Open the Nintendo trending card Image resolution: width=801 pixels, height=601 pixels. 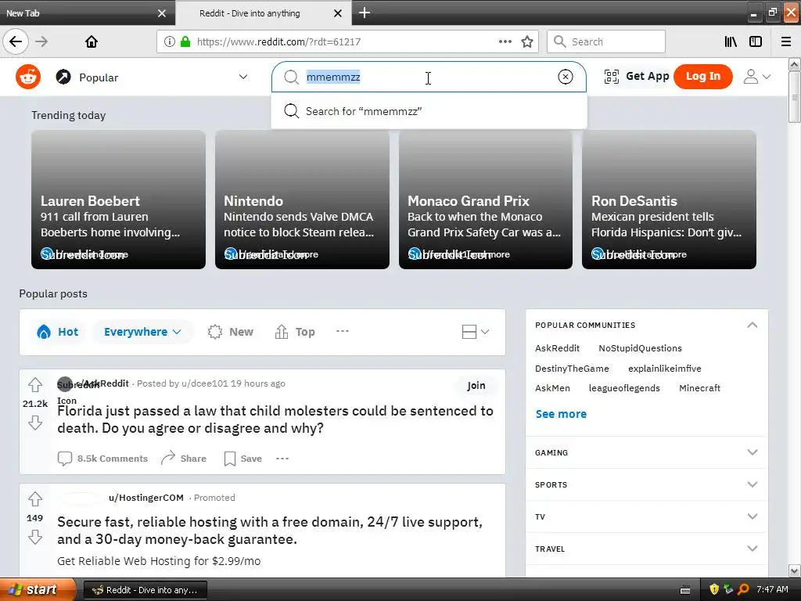(302, 200)
